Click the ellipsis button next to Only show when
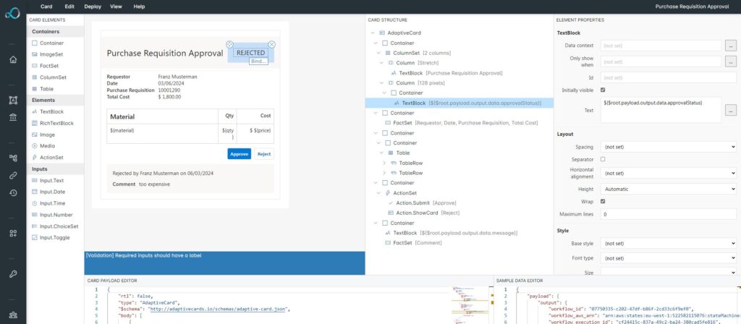The height and width of the screenshot is (324, 741). coord(731,61)
